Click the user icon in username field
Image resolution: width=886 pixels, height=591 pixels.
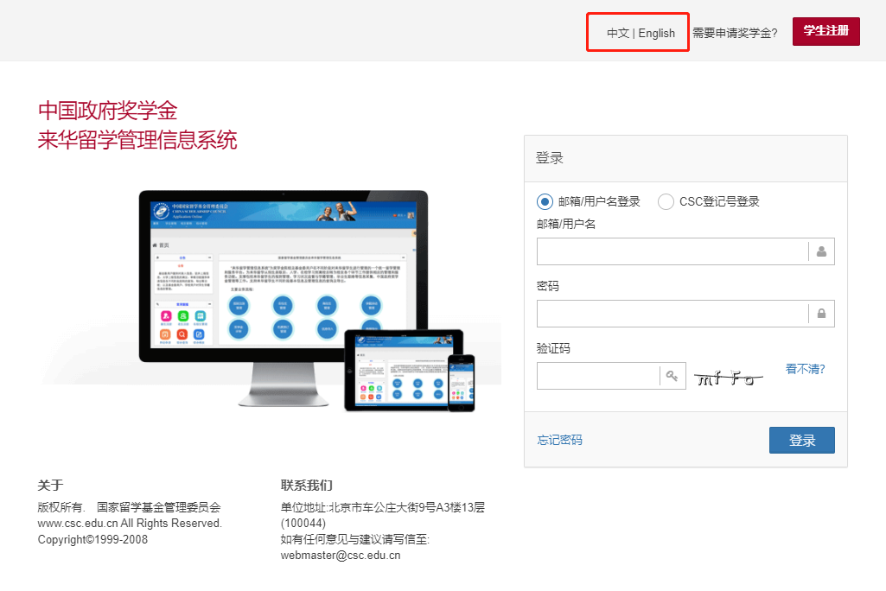click(x=821, y=251)
